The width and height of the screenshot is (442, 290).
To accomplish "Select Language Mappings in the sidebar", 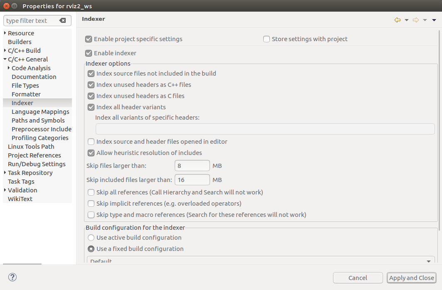I will pyautogui.click(x=40, y=112).
